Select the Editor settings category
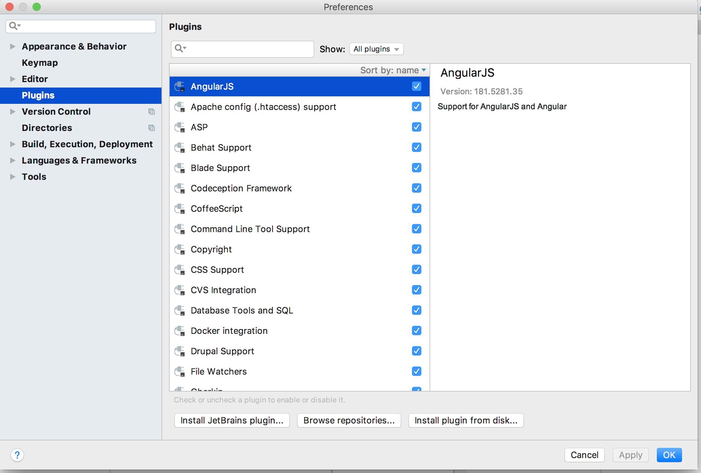This screenshot has height=473, width=701. pos(35,79)
